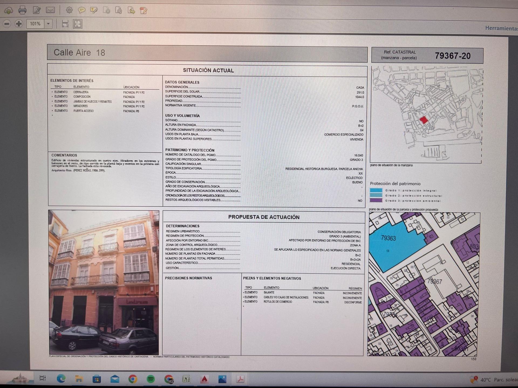
Task: Click the Grado 1 cyan legend swatch
Action: click(376, 190)
